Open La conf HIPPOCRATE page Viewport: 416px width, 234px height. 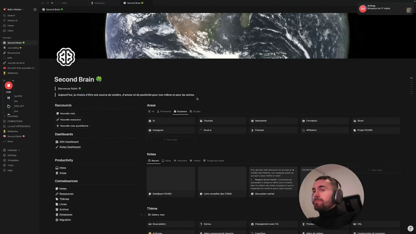click(19, 126)
